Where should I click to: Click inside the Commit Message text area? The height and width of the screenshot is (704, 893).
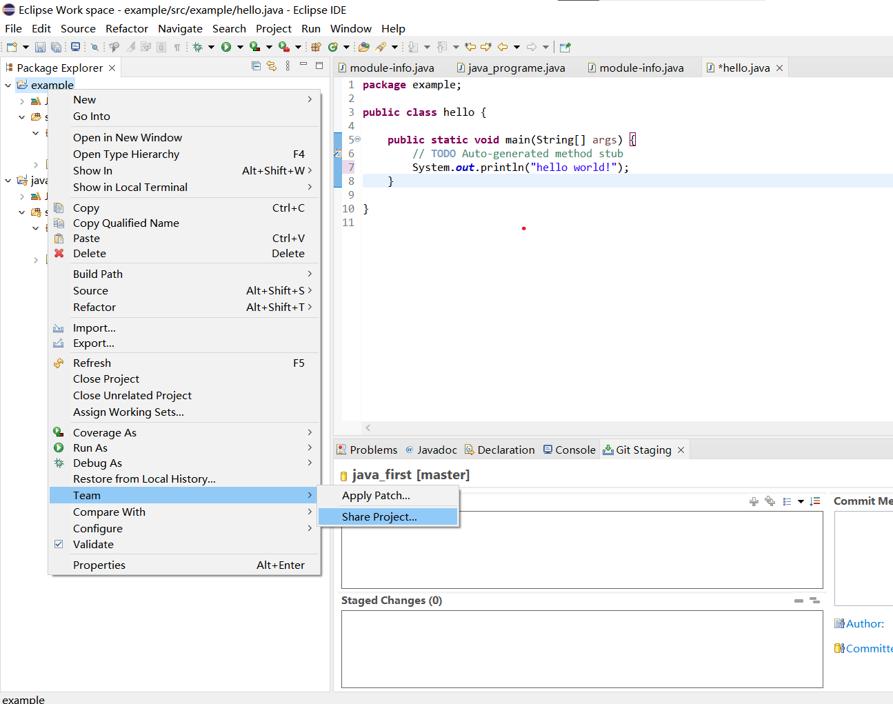tap(863, 559)
